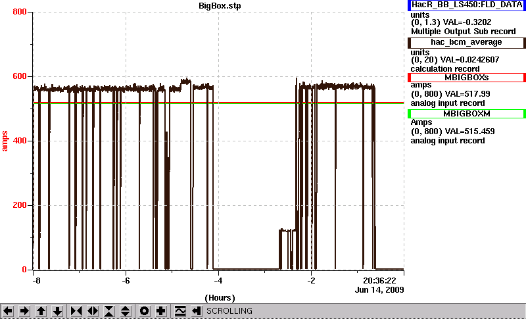
Task: Click the BigBox.stp plot title
Action: tap(220, 6)
